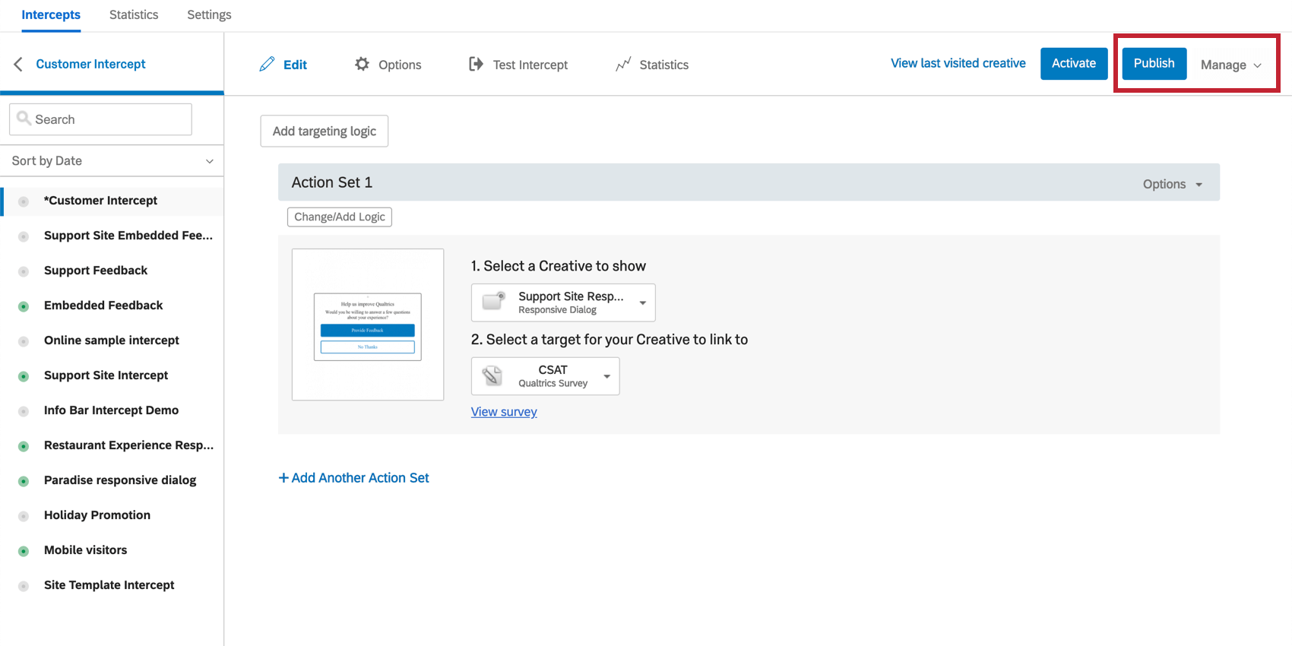Open Options via the gear icon
1292x646 pixels.
pyautogui.click(x=362, y=65)
